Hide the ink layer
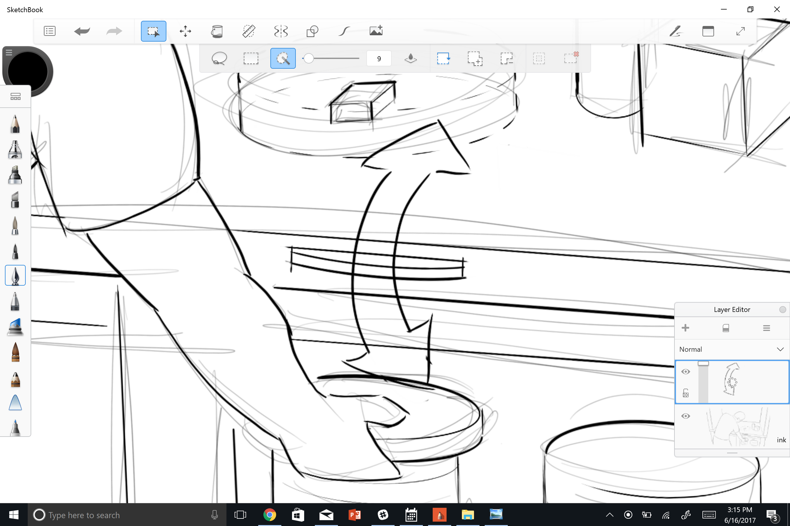Viewport: 790px width, 526px height. coord(686,416)
